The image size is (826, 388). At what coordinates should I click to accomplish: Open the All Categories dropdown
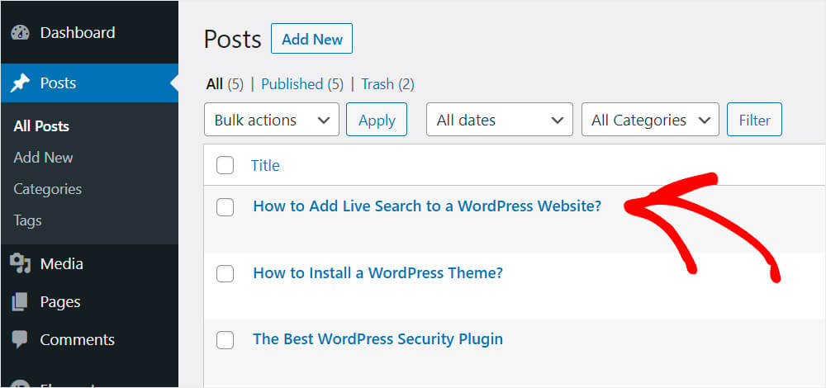(650, 120)
